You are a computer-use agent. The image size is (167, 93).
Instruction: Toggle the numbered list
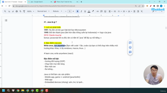pos(129,11)
